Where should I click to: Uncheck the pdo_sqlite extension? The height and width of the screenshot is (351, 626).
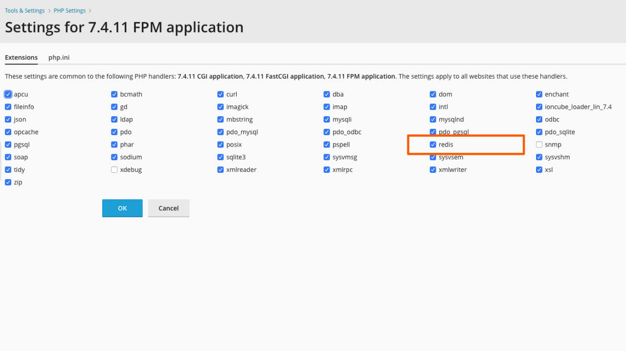539,132
